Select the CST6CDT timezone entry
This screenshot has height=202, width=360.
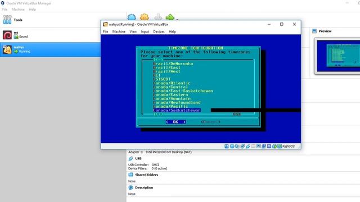[162, 79]
